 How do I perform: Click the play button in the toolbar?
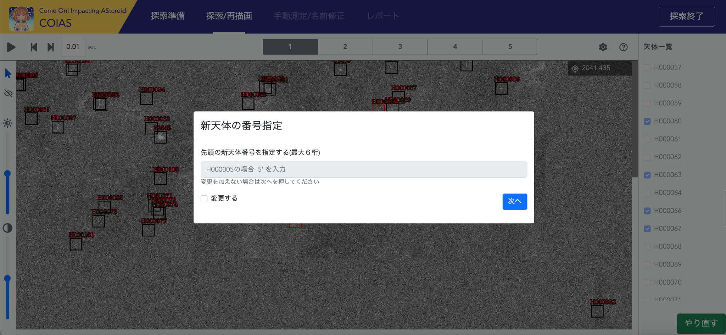pyautogui.click(x=11, y=47)
